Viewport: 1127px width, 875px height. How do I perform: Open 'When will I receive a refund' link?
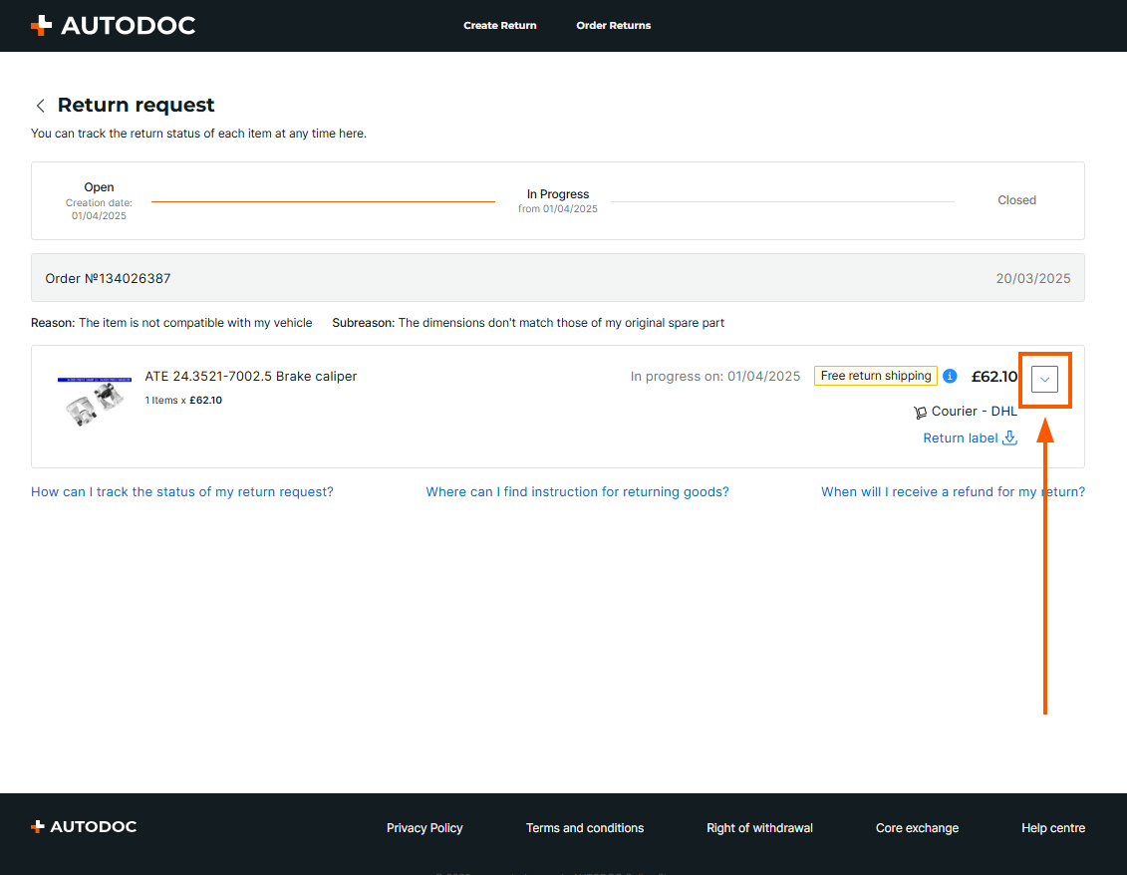click(x=953, y=491)
